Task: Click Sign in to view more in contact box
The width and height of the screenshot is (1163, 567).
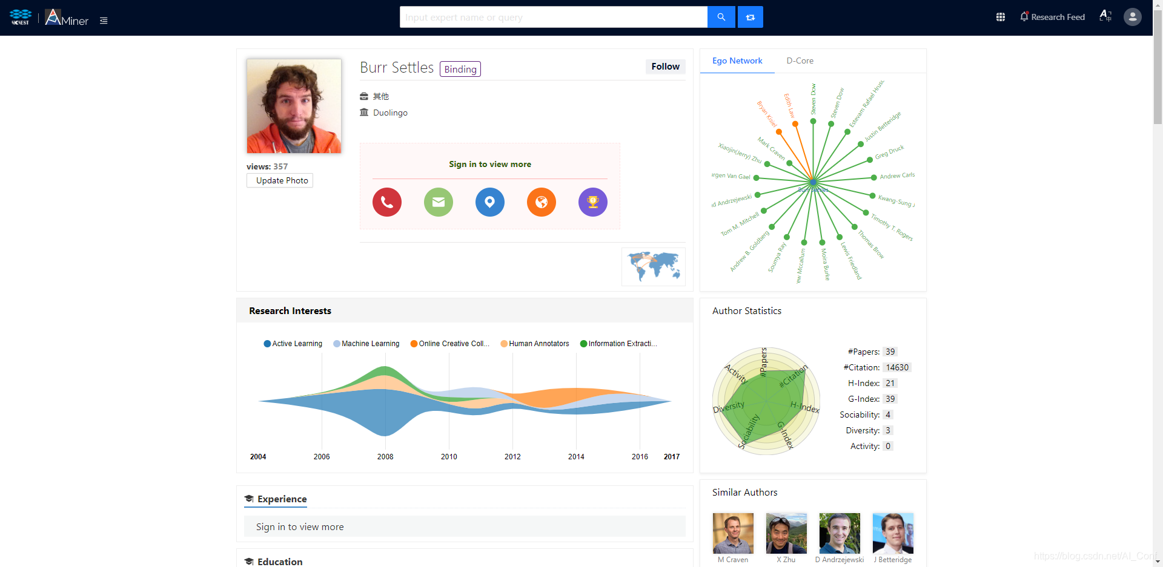Action: tap(490, 164)
